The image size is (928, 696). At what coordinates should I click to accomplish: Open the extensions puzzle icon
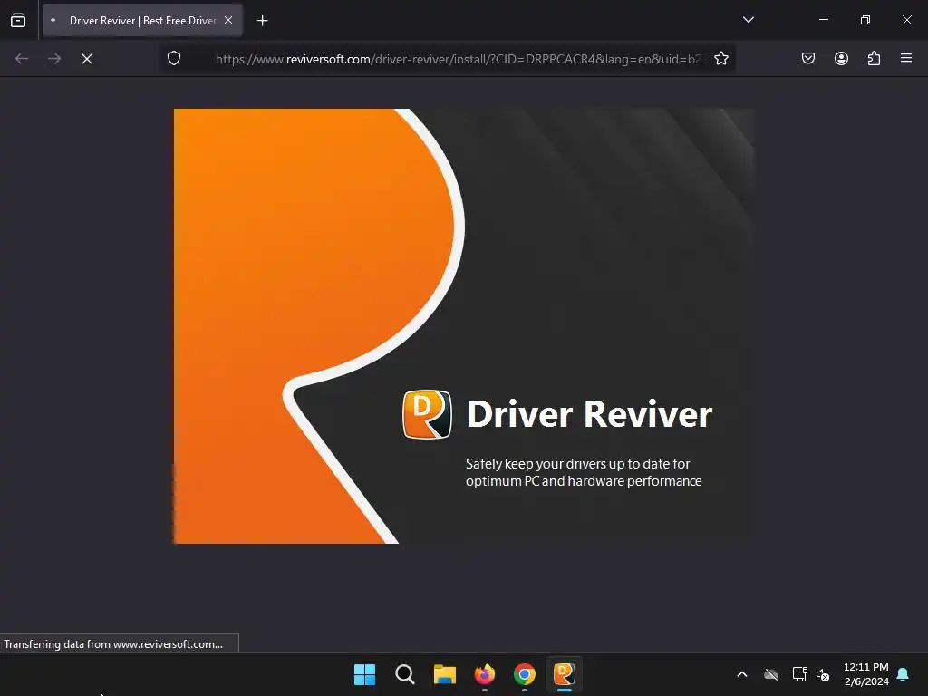tap(874, 59)
